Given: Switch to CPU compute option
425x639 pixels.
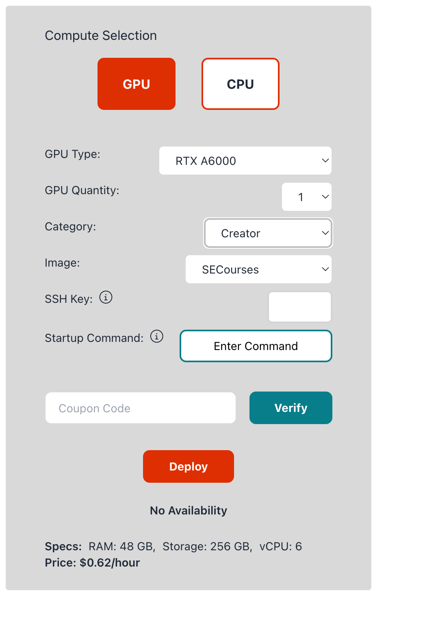Looking at the screenshot, I should pyautogui.click(x=241, y=84).
